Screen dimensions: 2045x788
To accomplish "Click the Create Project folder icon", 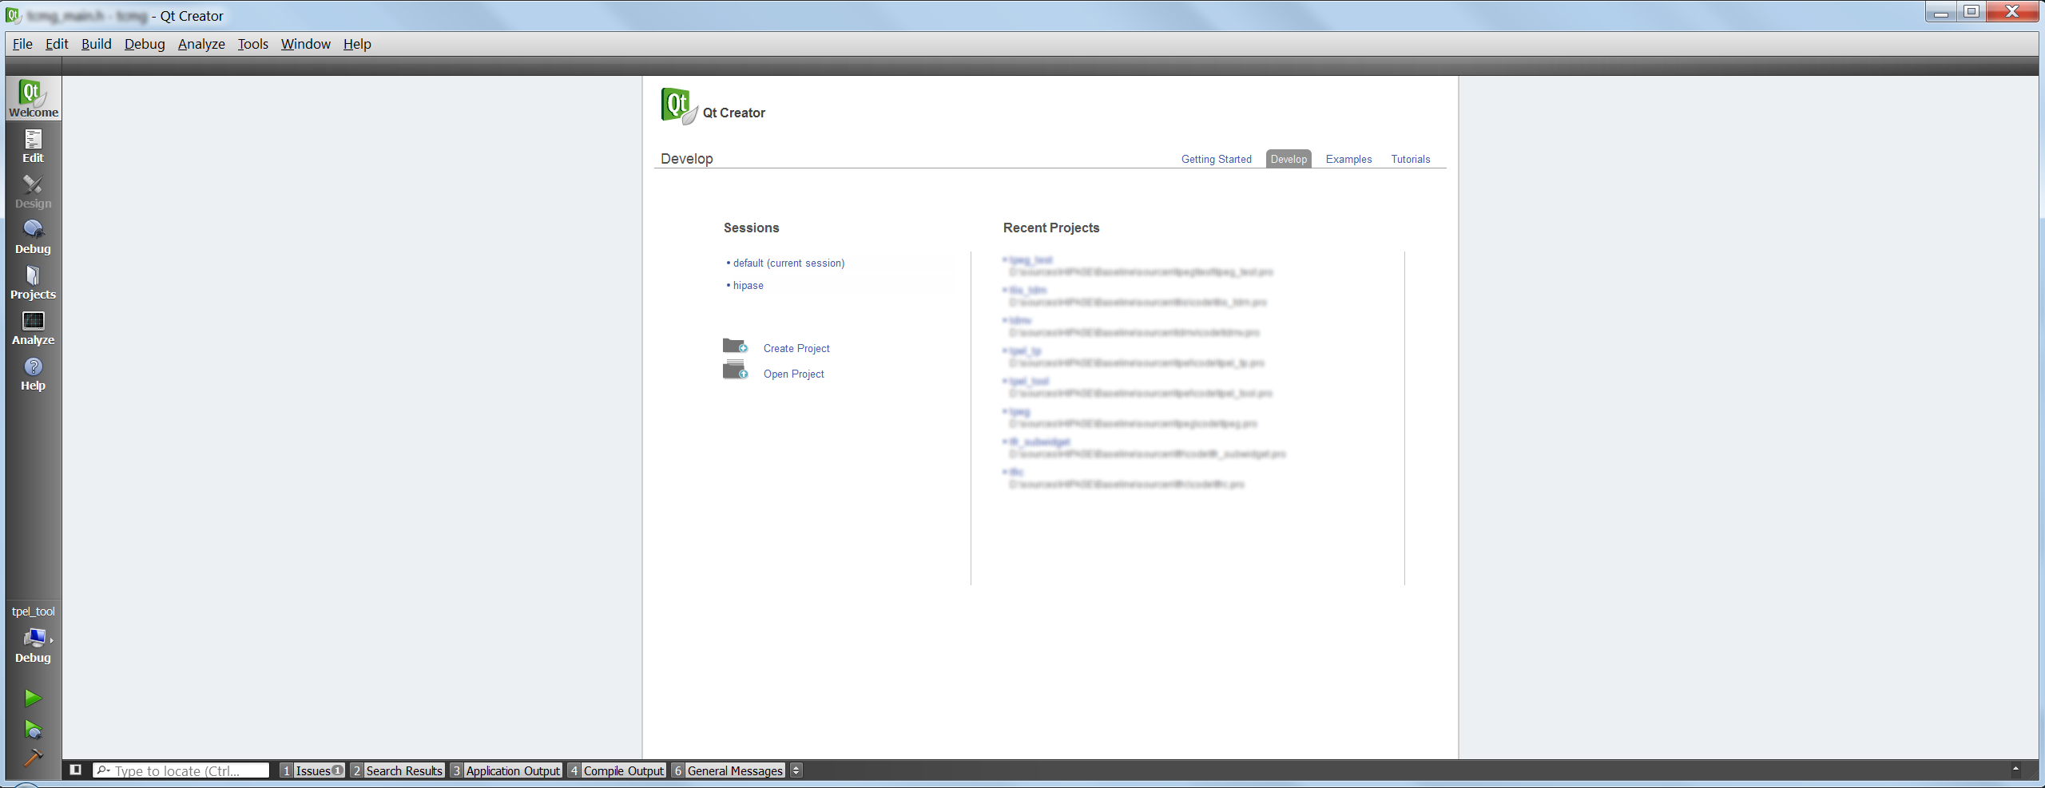I will 735,346.
